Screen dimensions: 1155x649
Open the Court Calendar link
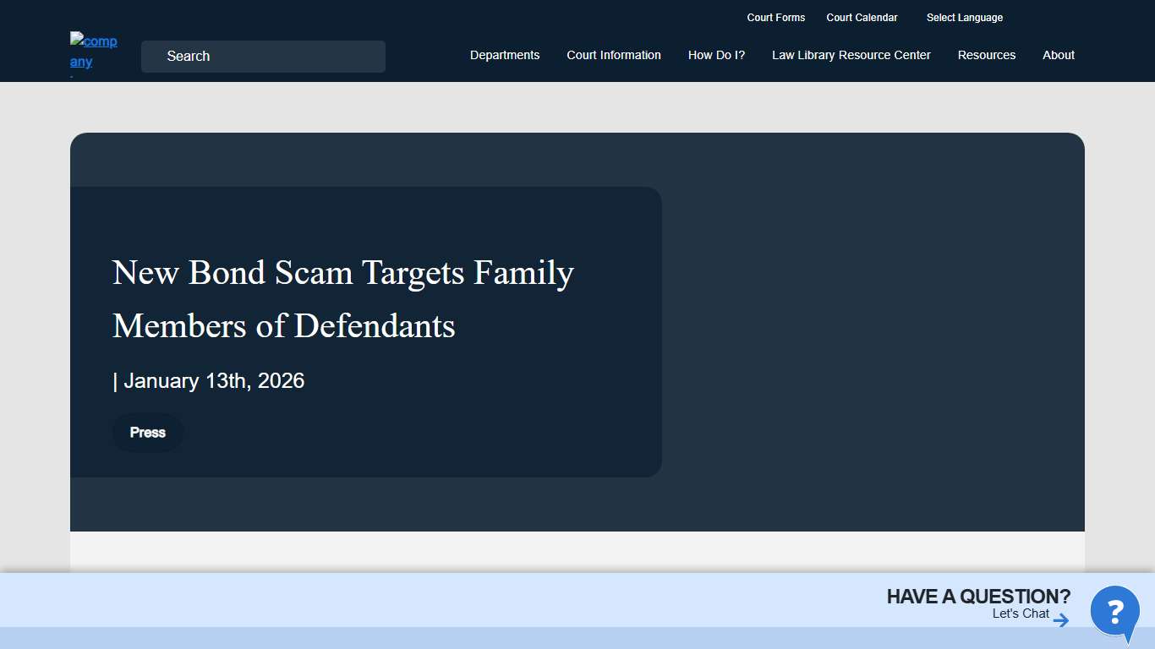tap(862, 17)
